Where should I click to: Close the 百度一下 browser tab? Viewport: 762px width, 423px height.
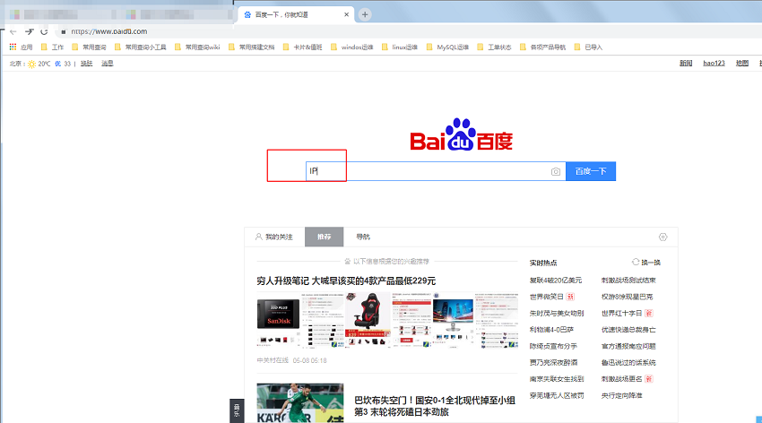347,14
